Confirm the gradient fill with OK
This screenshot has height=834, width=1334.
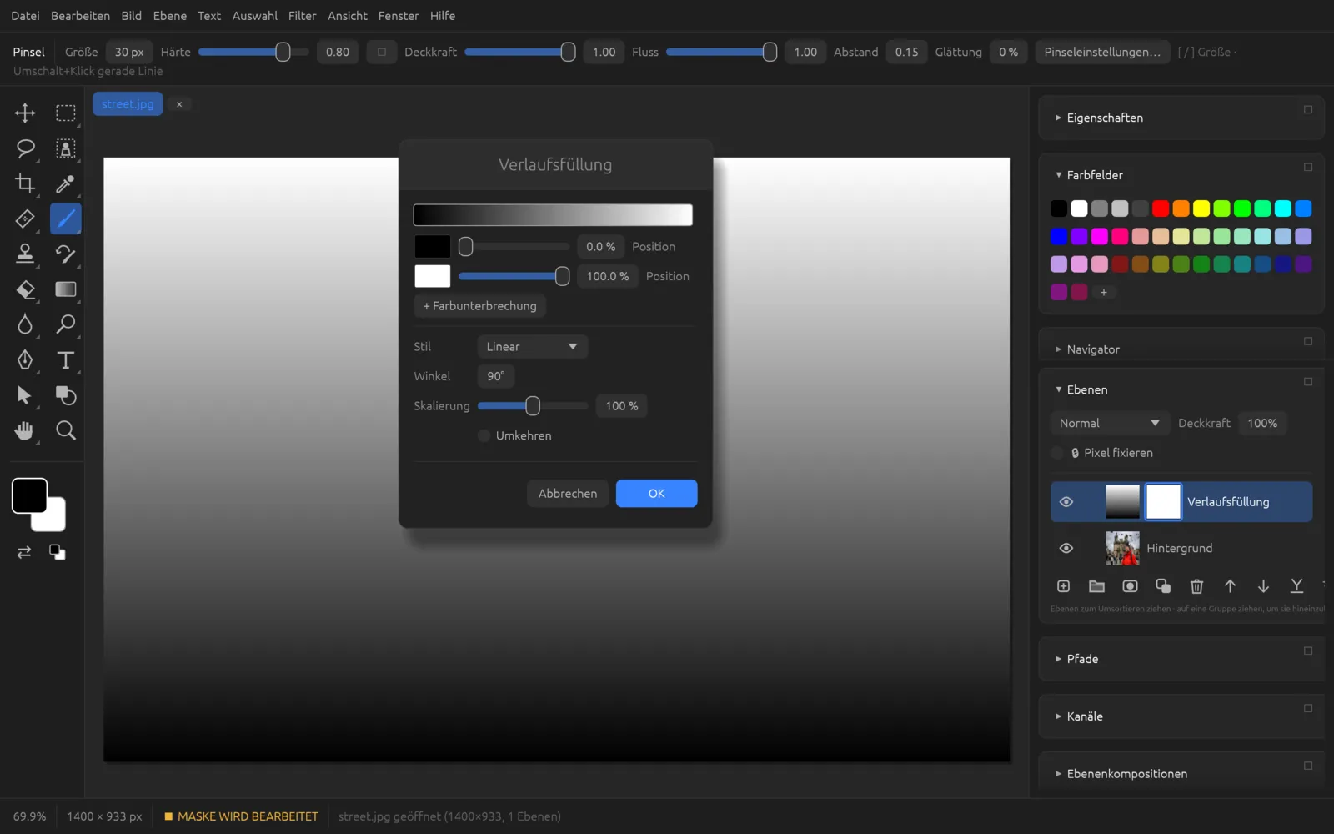click(x=656, y=494)
